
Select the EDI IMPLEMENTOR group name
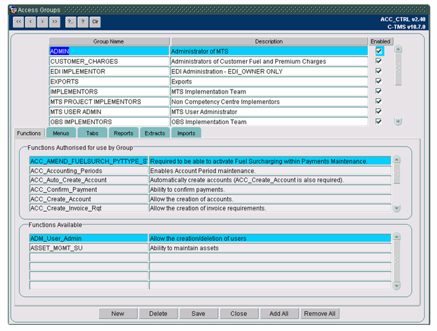click(x=109, y=71)
